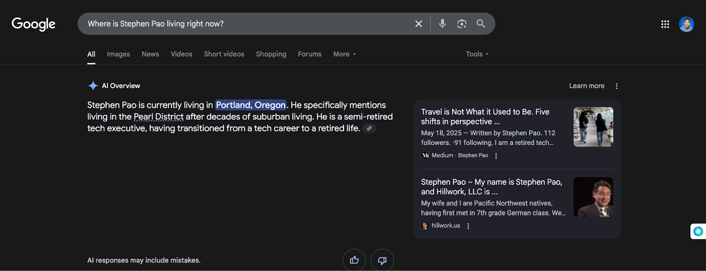Viewport: 706px width, 271px height.
Task: Open the Google apps grid
Action: 665,24
